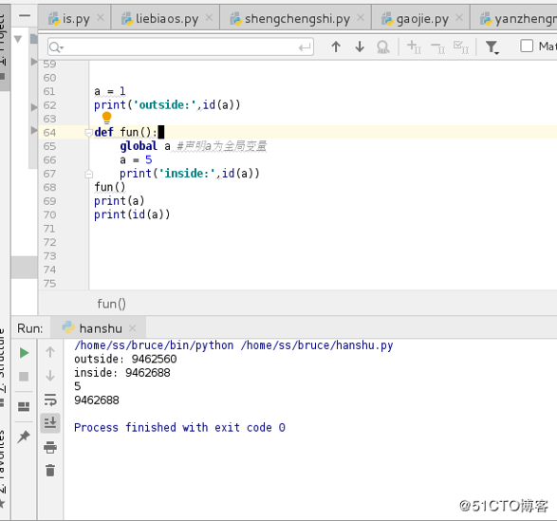Toggle soft-wrap in the Run console
The height and width of the screenshot is (521, 557).
[50, 400]
